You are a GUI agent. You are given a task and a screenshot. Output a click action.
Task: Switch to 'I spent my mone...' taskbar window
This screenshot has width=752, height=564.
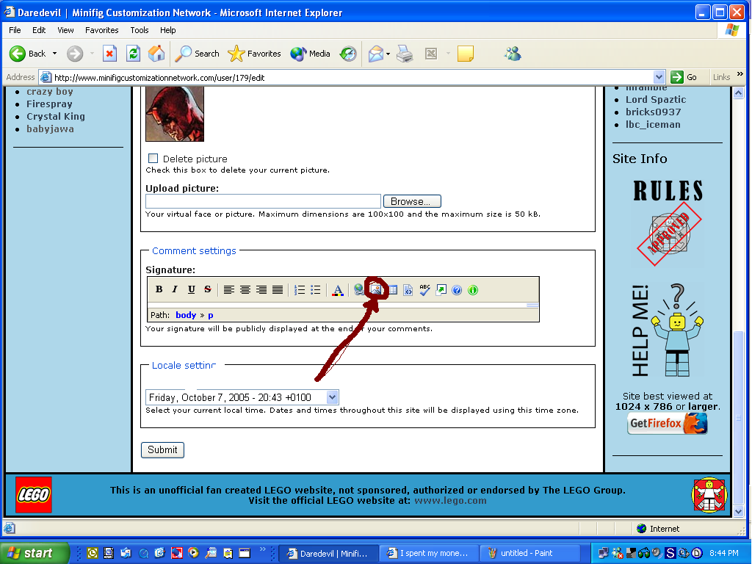pos(429,553)
